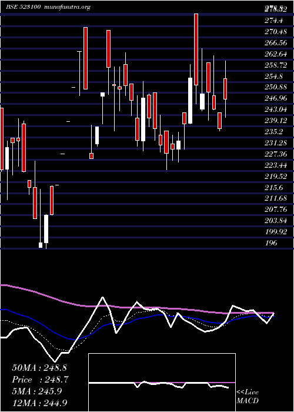
Task: Select the 235.2 price axis label
Action: 273,132
